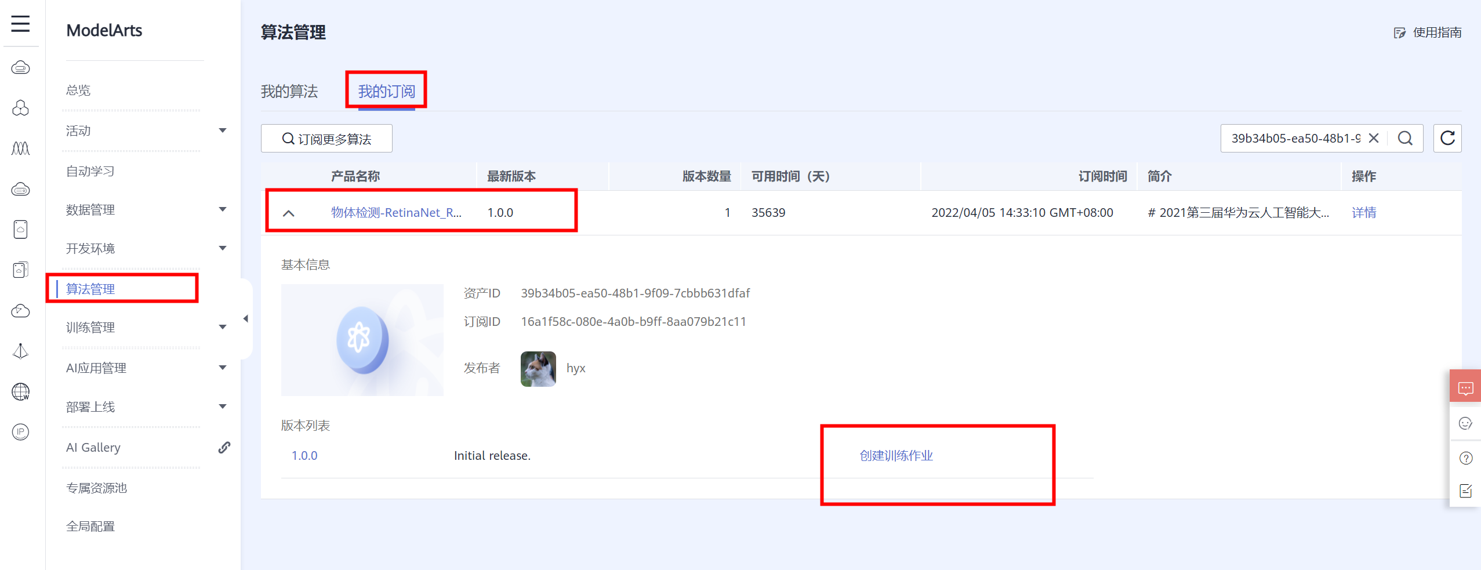Select 算法管理 in sidebar
Screen dimensions: 1481x570
pyautogui.click(x=90, y=289)
